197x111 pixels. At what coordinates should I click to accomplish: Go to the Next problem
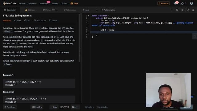[75, 107]
